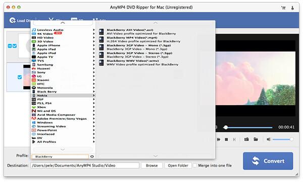Click the PowerPoint icon in profile list

(x=34, y=130)
